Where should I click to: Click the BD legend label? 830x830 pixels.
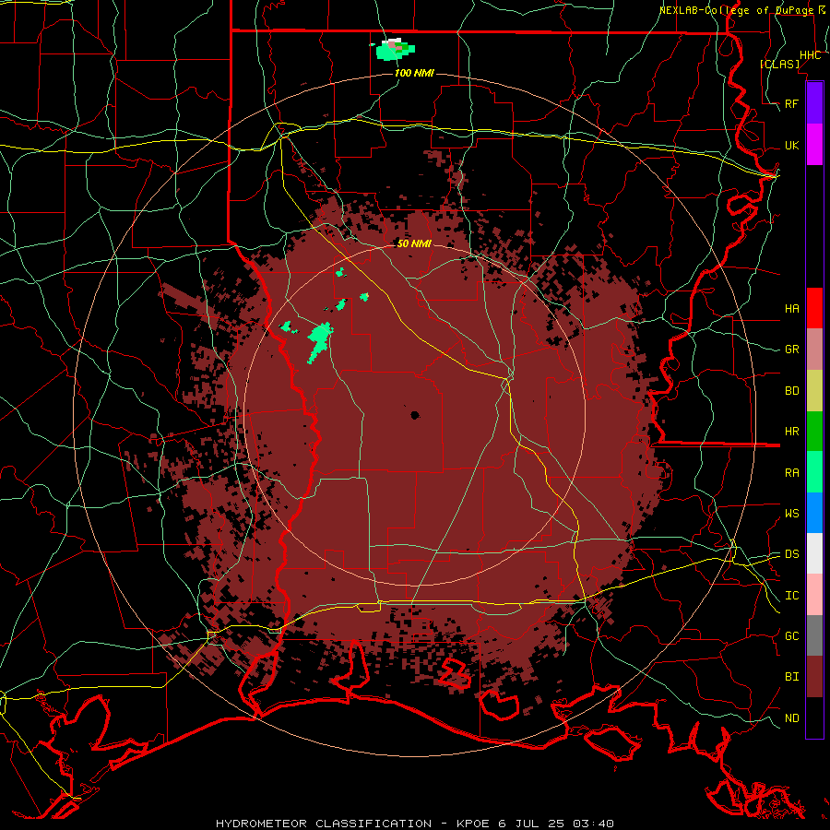[x=791, y=391]
